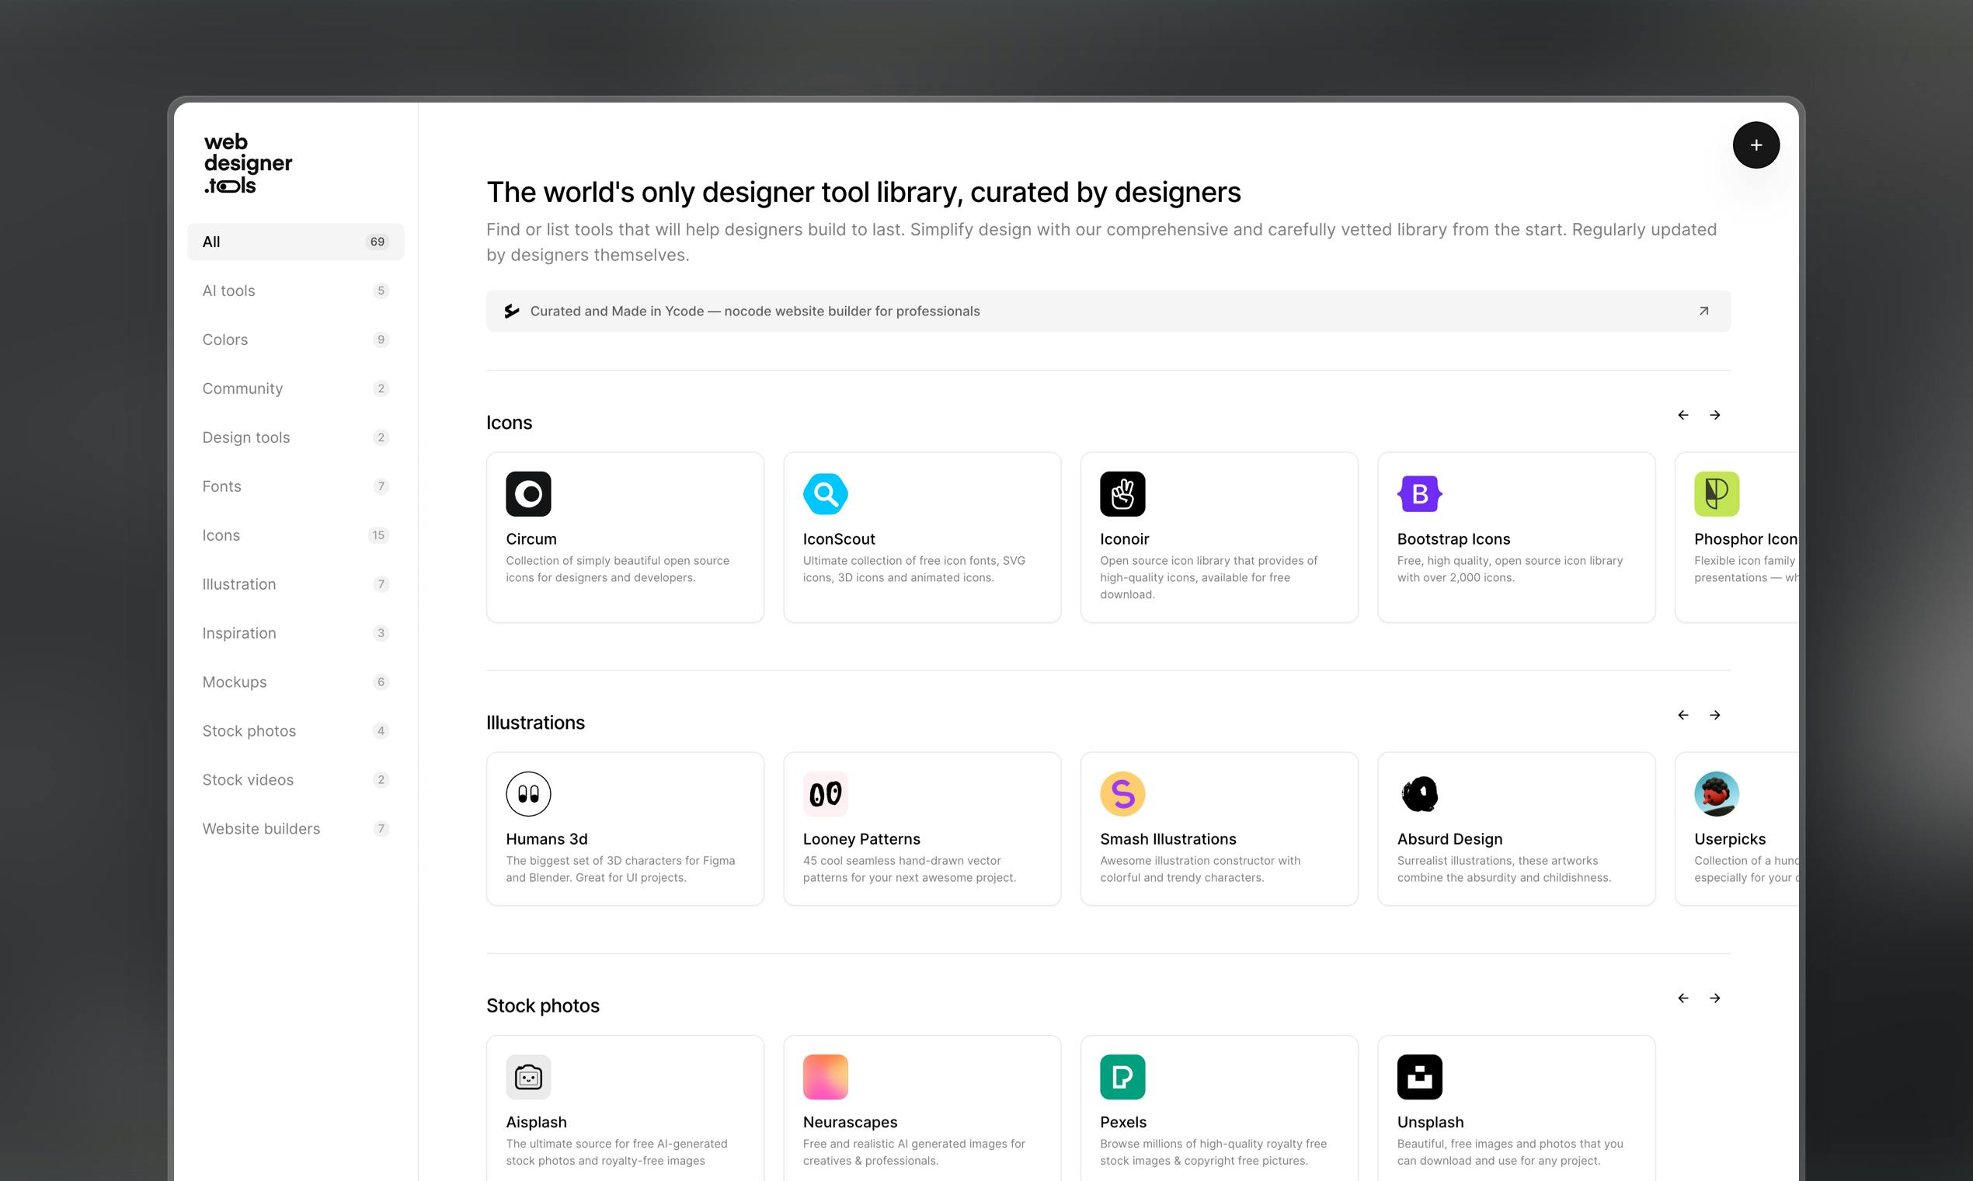Viewport: 1973px width, 1181px height.
Task: Click the Pexels description text
Action: [1213, 1152]
